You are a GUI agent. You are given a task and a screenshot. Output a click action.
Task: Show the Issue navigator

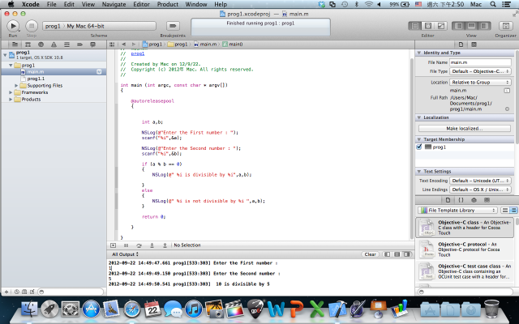click(54, 45)
